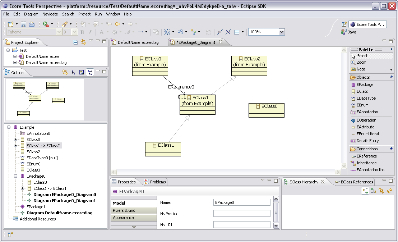This screenshot has width=398, height=242.
Task: Expand EClass1 -> EClass1 outline node
Action: 23,188
